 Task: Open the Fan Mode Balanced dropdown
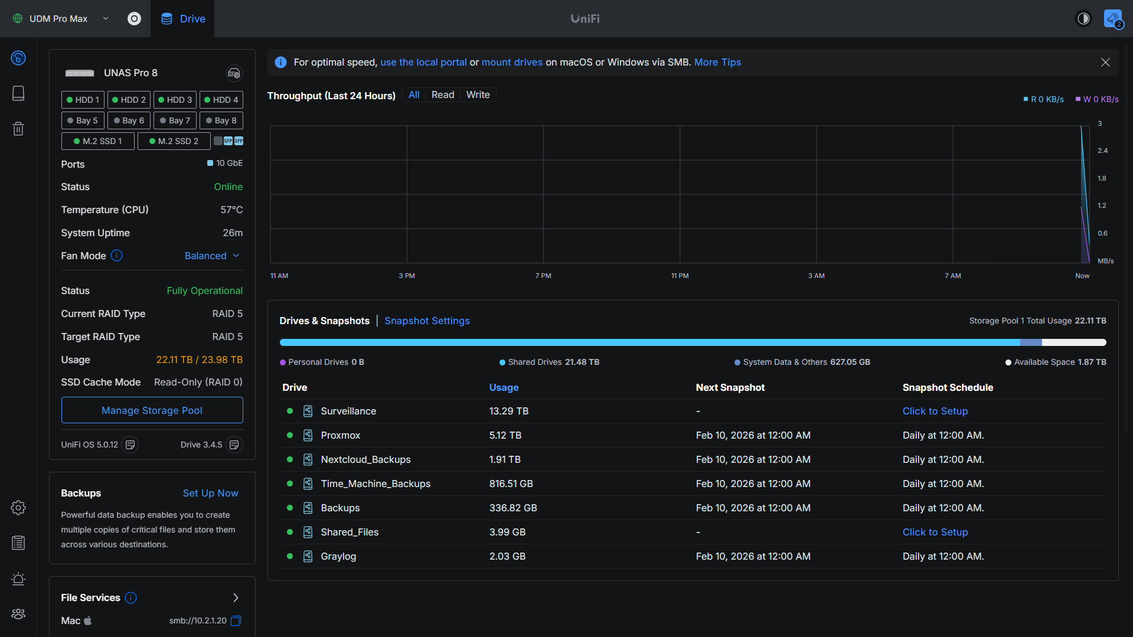point(212,256)
